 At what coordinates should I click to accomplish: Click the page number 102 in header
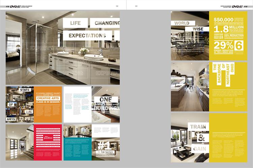[x=117, y=6]
